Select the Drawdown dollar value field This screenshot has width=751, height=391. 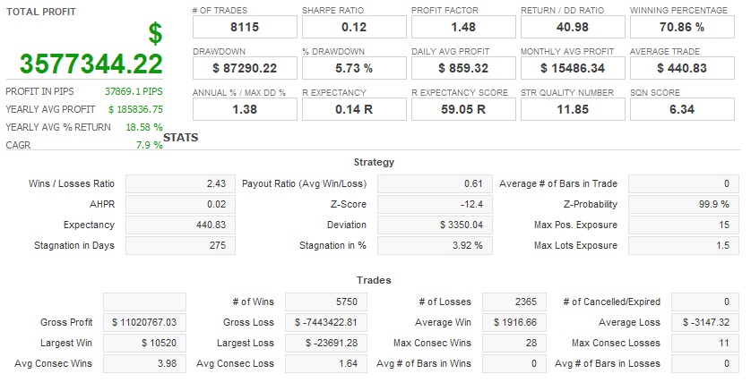[244, 68]
